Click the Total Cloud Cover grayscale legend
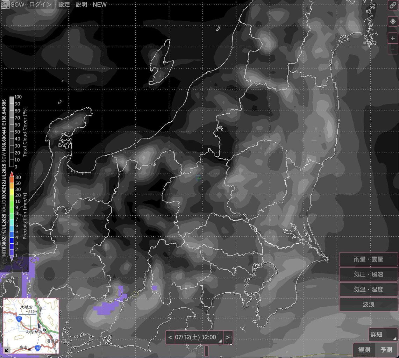Viewport: 399px width, 358px height. (12, 131)
